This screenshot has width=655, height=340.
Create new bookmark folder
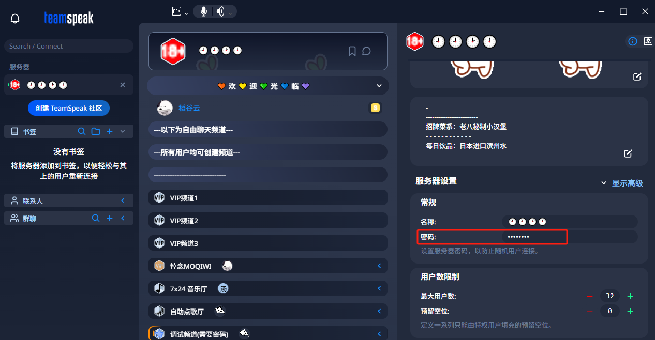pos(96,131)
